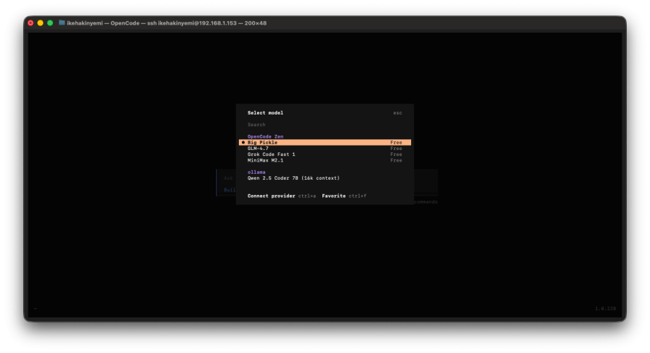Click the selected bullet beside Big Pickle

click(243, 142)
